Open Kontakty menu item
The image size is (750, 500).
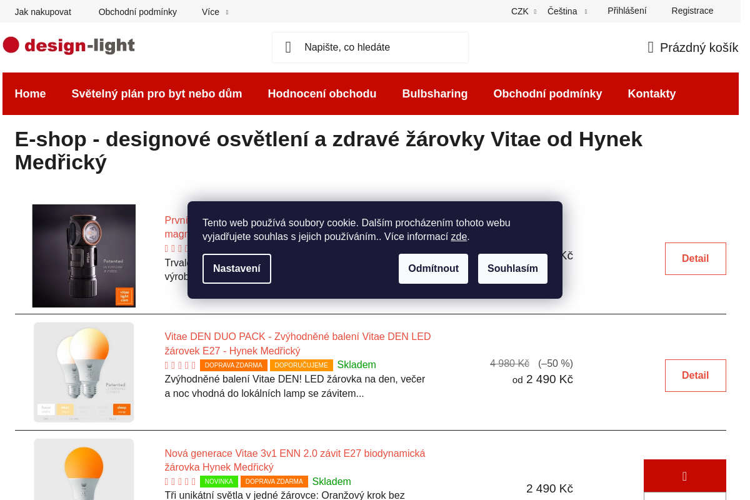click(652, 94)
